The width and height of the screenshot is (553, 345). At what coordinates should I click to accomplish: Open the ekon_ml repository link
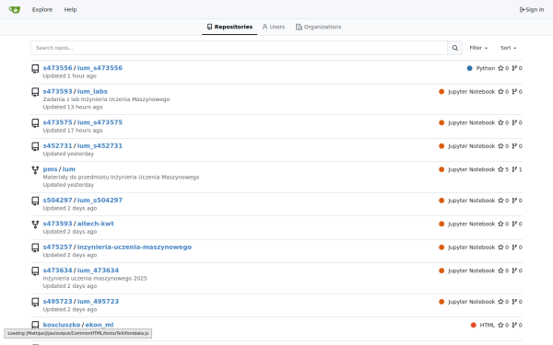coord(100,325)
